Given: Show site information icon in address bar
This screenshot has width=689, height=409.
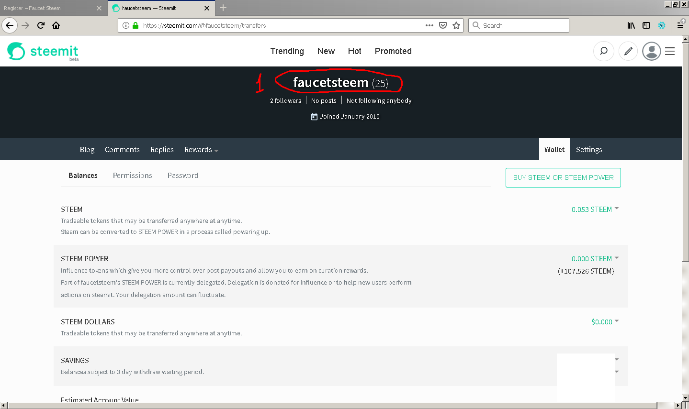Looking at the screenshot, I should [x=126, y=25].
